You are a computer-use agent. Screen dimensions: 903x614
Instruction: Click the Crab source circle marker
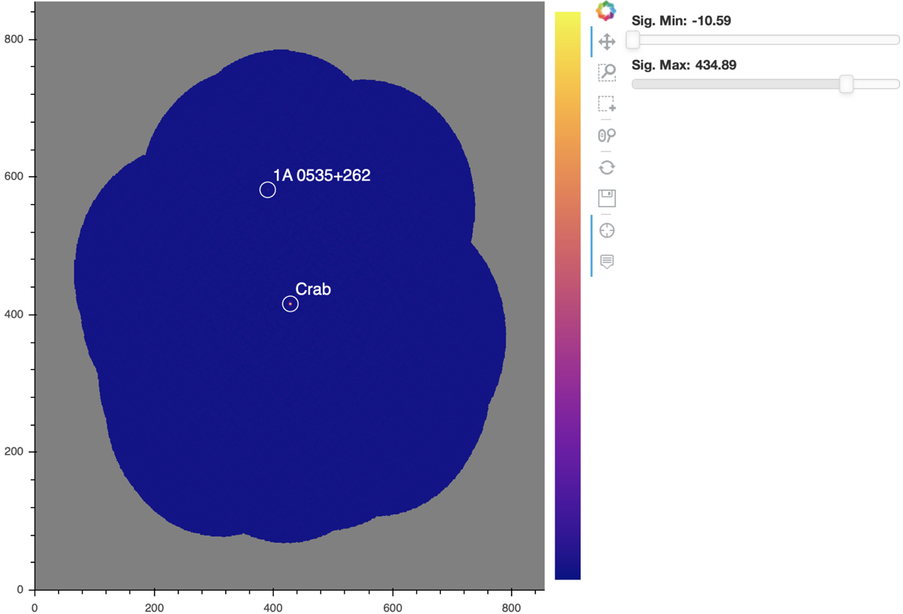pos(290,304)
